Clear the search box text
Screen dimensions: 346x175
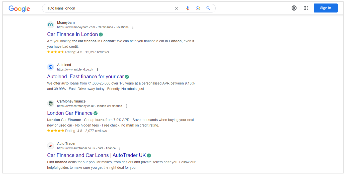point(177,8)
